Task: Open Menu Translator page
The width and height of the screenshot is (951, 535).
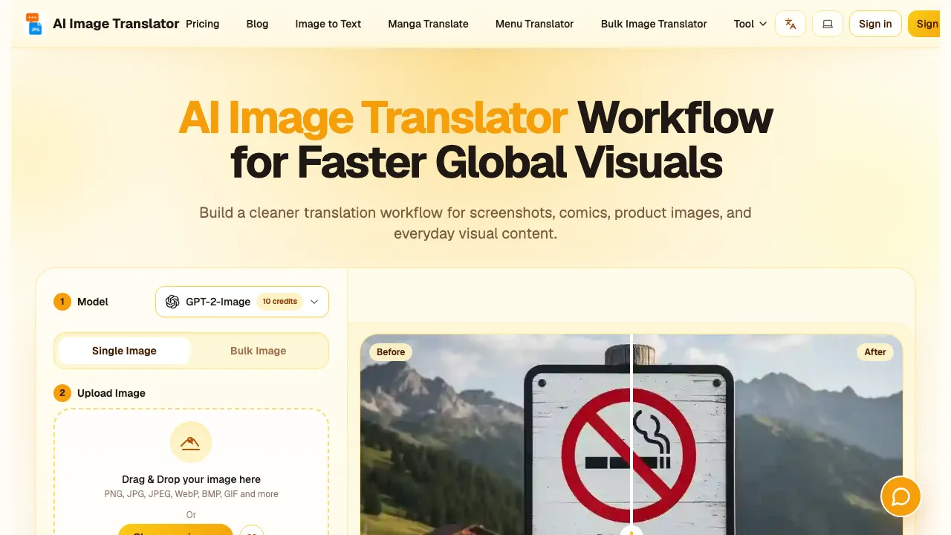Action: pos(534,24)
